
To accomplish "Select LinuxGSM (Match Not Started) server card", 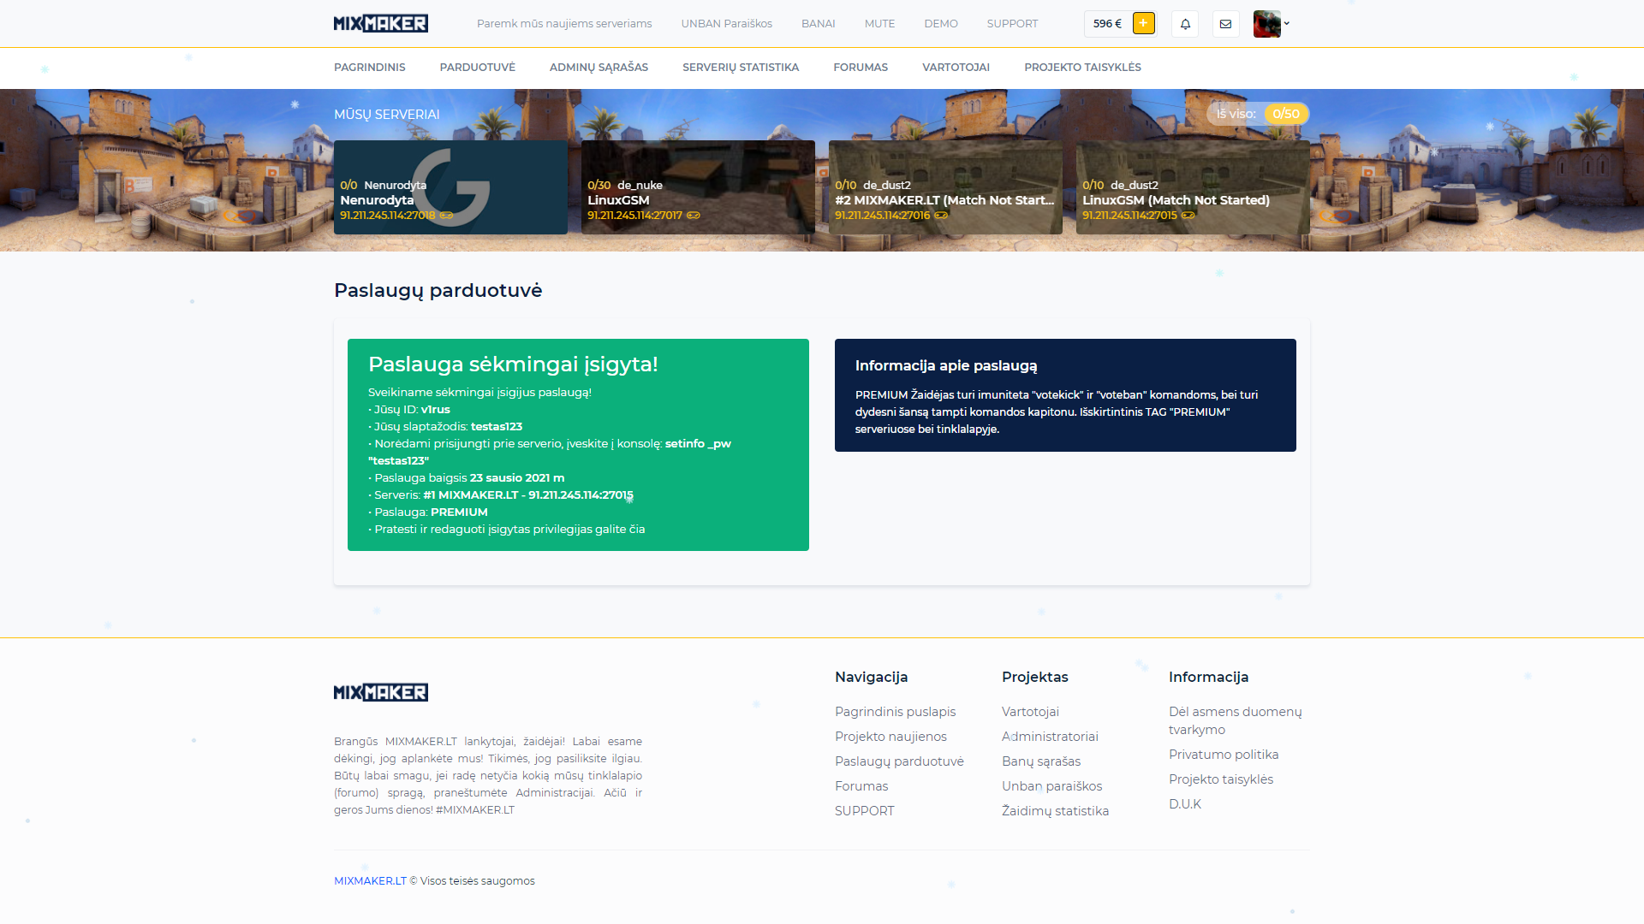I will [x=1193, y=187].
